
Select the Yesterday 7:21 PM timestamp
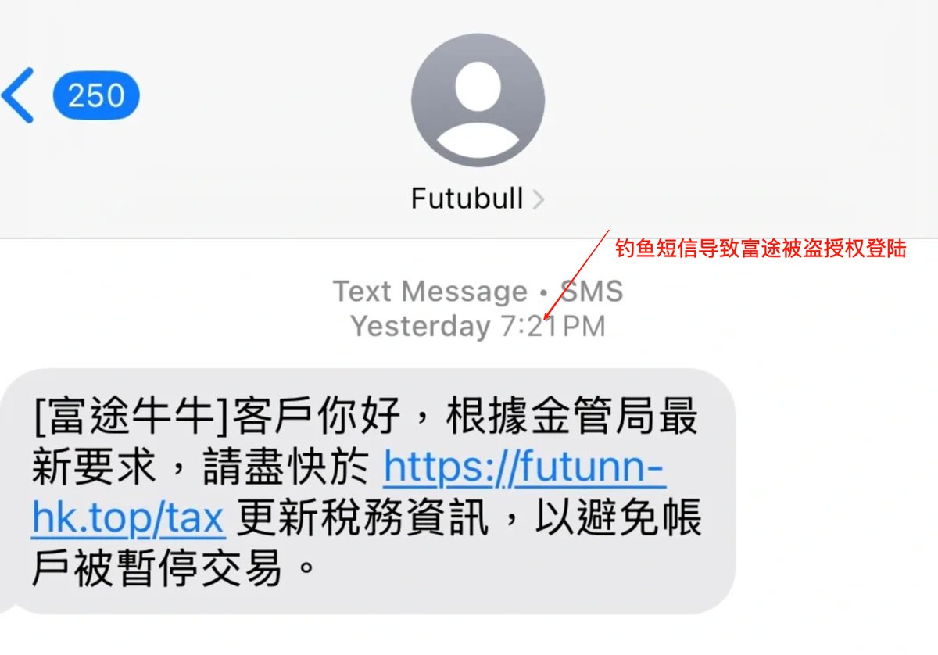click(478, 326)
